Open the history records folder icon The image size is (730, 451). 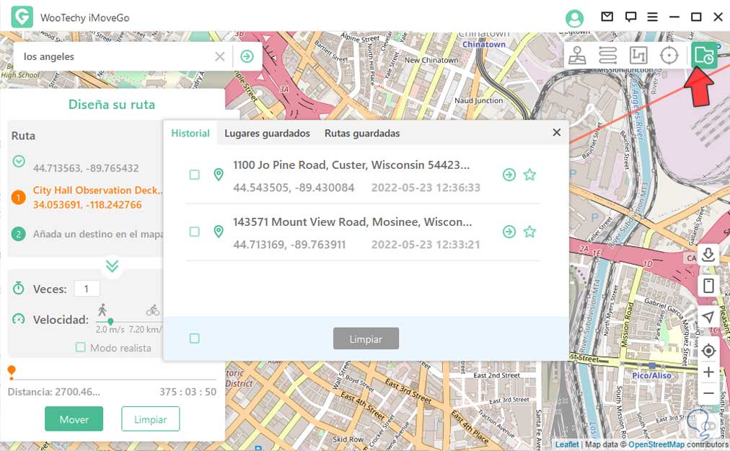pyautogui.click(x=704, y=56)
